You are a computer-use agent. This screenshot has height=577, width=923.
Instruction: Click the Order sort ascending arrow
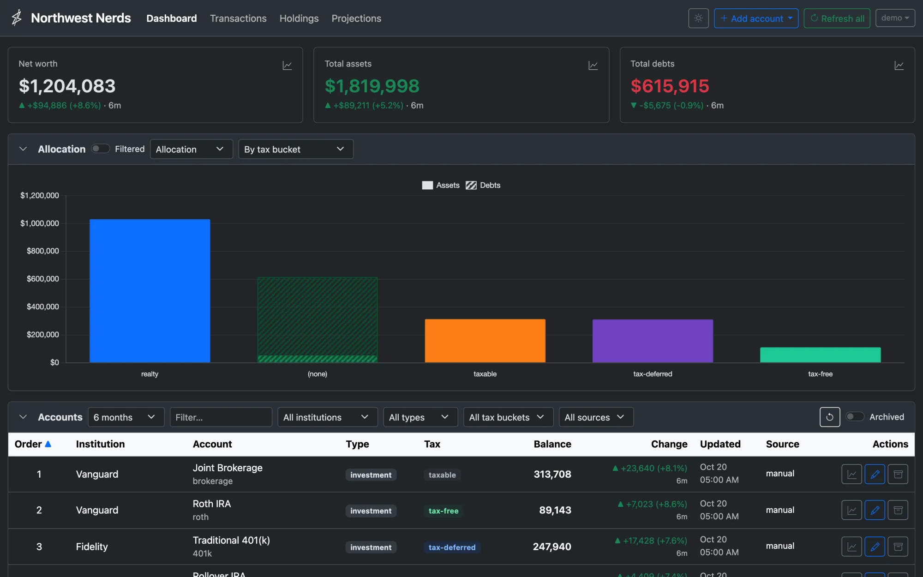pyautogui.click(x=48, y=444)
